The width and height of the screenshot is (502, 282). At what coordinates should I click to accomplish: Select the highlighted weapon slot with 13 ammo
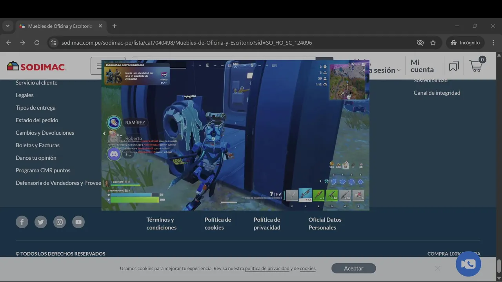[x=305, y=195]
